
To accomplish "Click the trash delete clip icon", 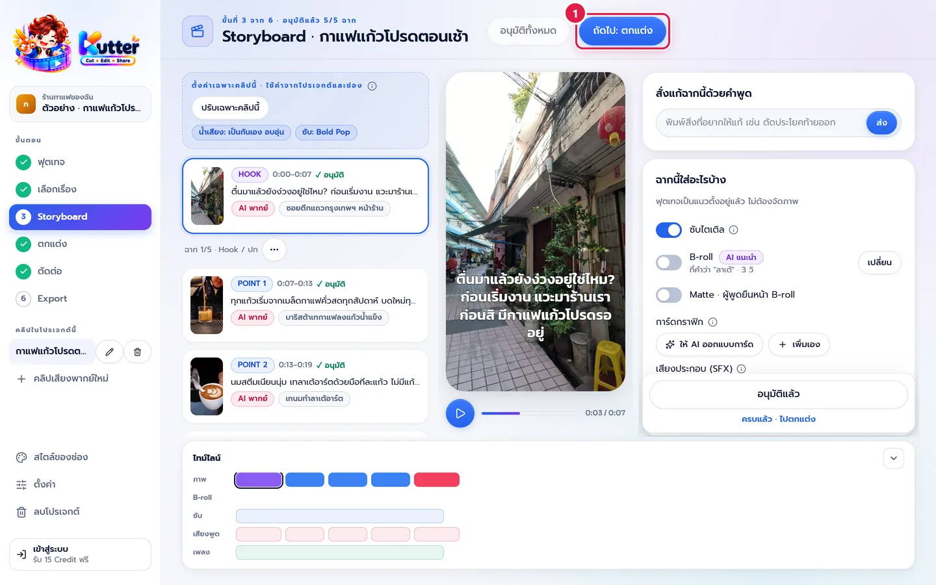I will 137,352.
